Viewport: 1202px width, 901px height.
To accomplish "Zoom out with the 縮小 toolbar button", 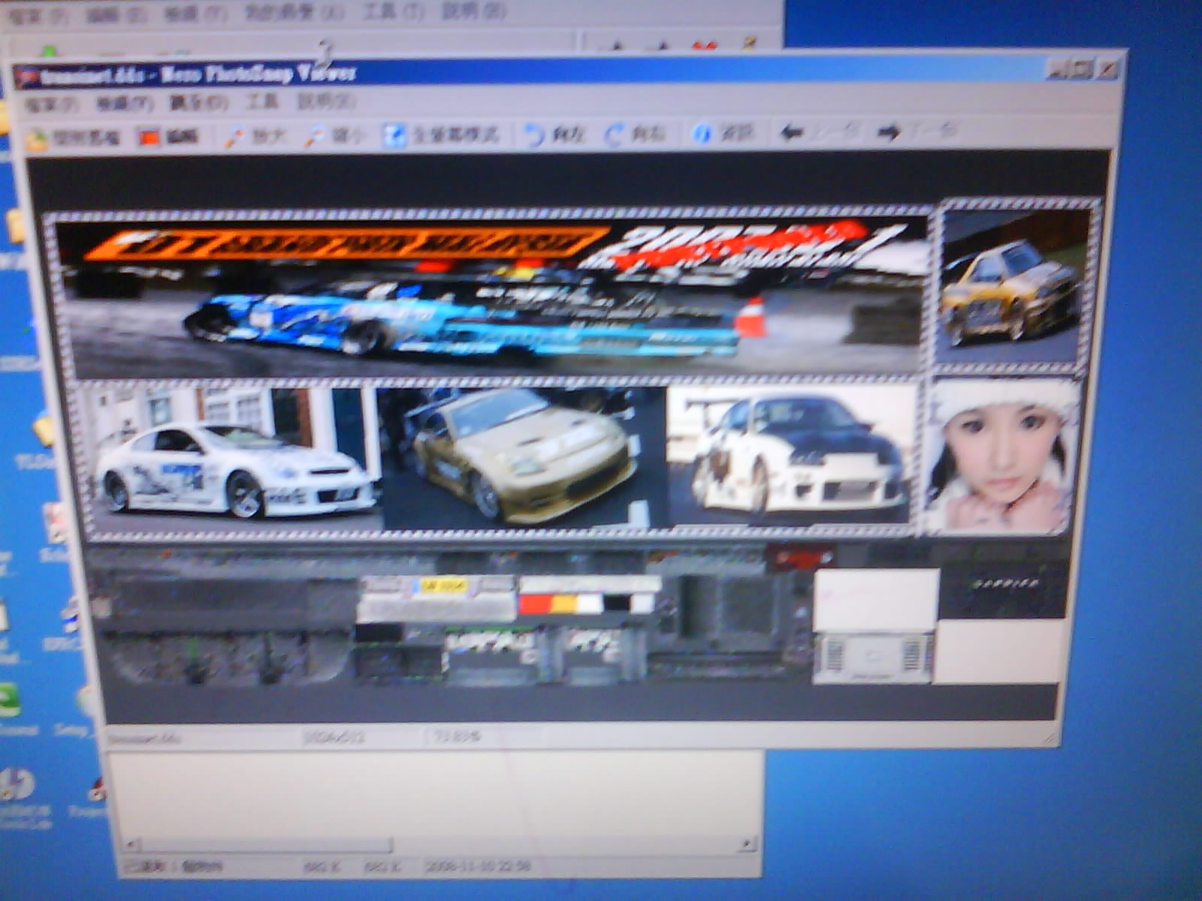I will point(335,136).
